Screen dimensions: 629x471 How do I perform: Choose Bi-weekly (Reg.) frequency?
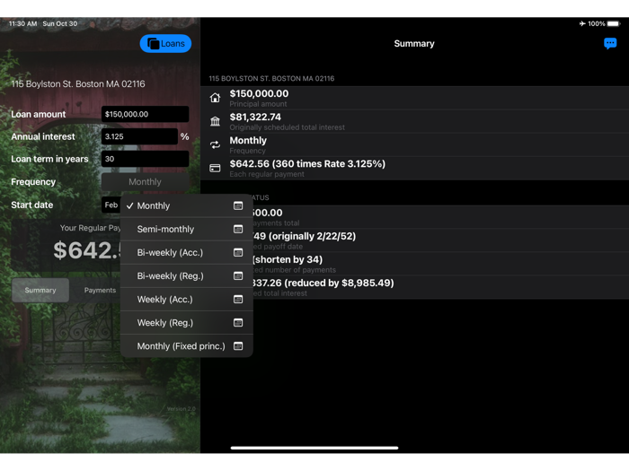pos(187,276)
